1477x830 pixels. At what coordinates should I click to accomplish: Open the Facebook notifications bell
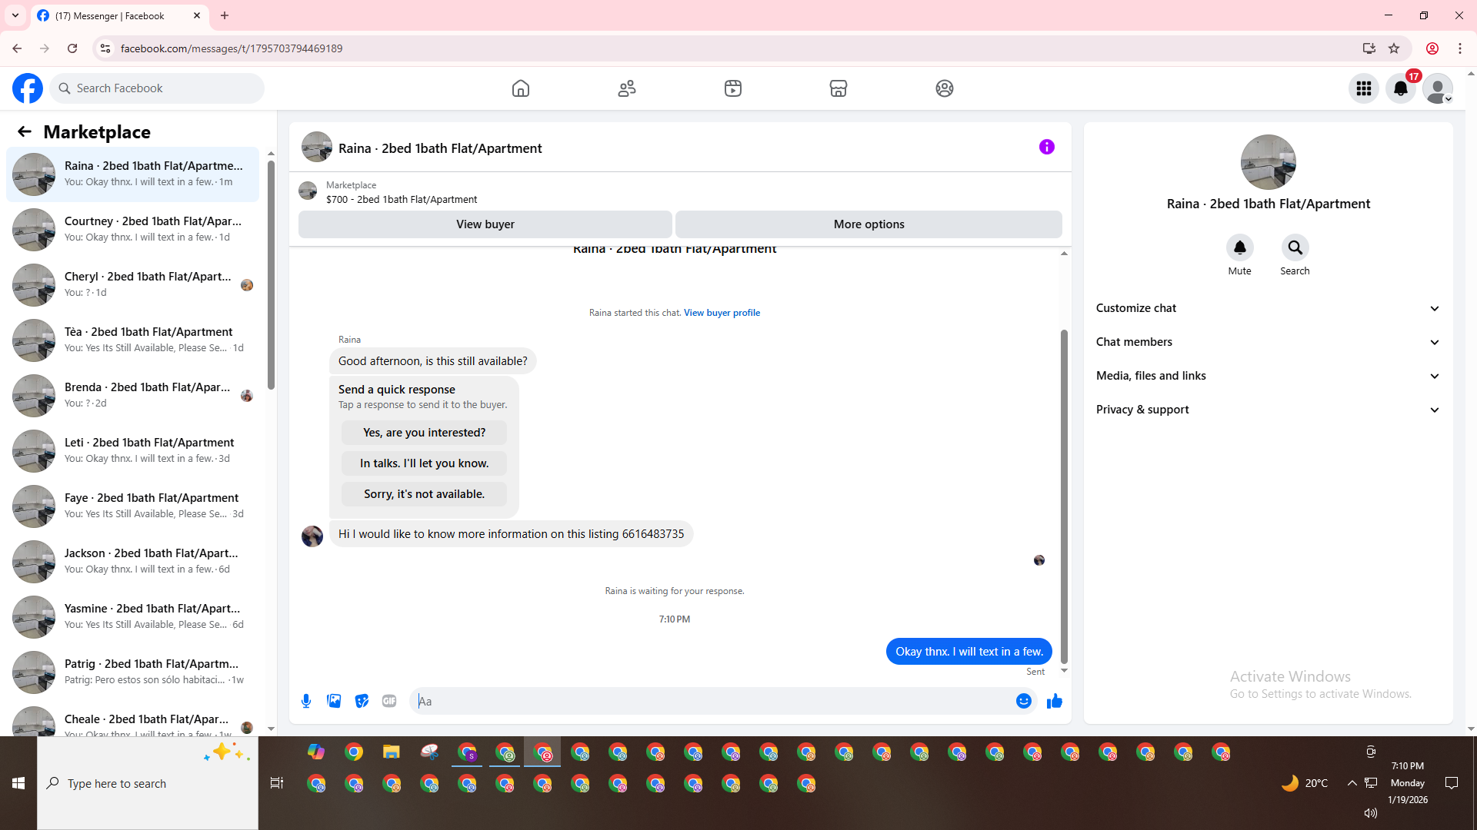click(1400, 88)
